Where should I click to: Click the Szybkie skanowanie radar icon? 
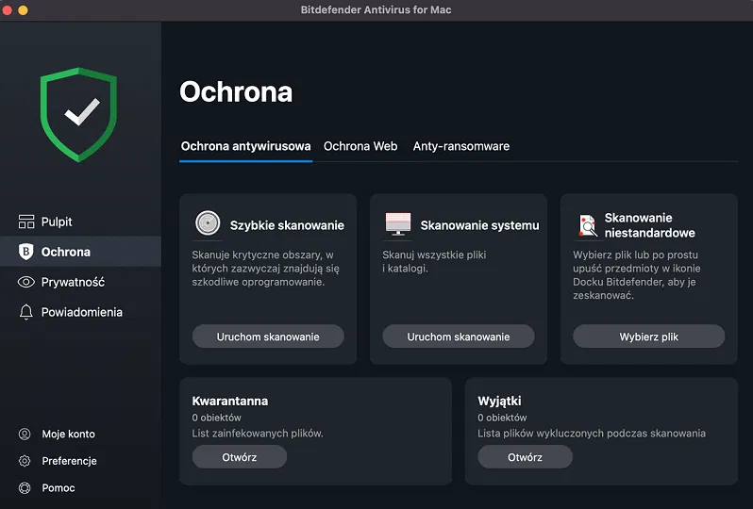(x=208, y=223)
